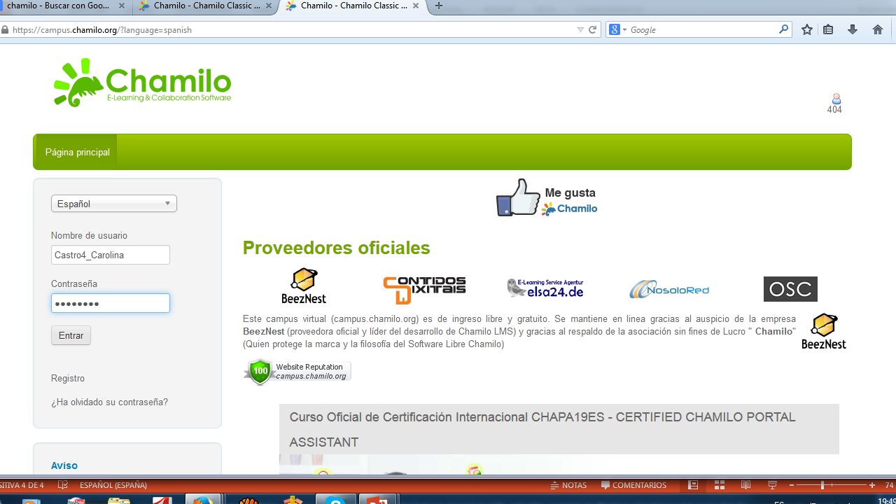Open the BeezNest provider logo under Proveedores oficiales
The width and height of the screenshot is (896, 504).
coord(304,286)
